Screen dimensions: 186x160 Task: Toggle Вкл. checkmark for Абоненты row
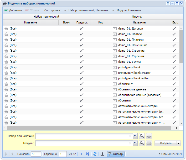pos(174,100)
